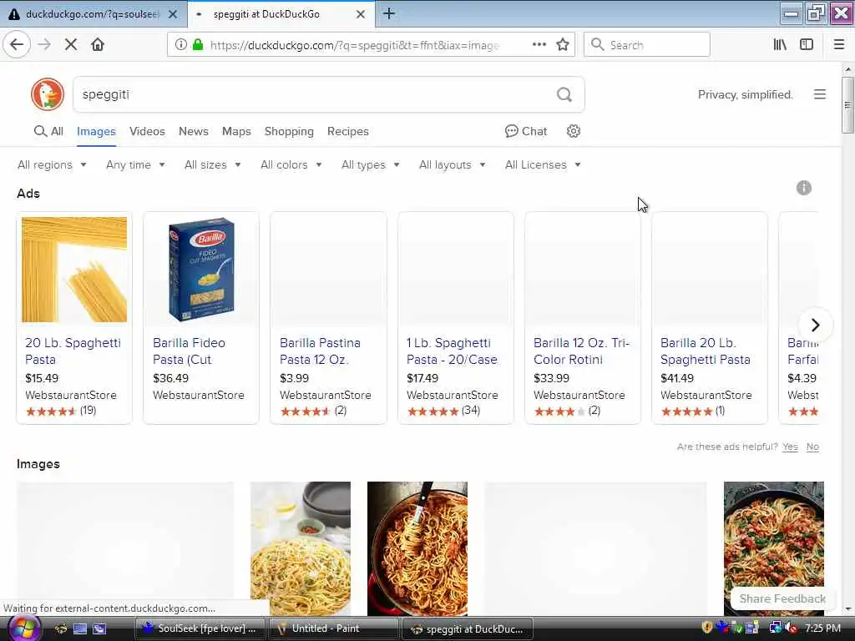This screenshot has height=641, width=855.
Task: Go back using the browser back arrow
Action: [17, 45]
